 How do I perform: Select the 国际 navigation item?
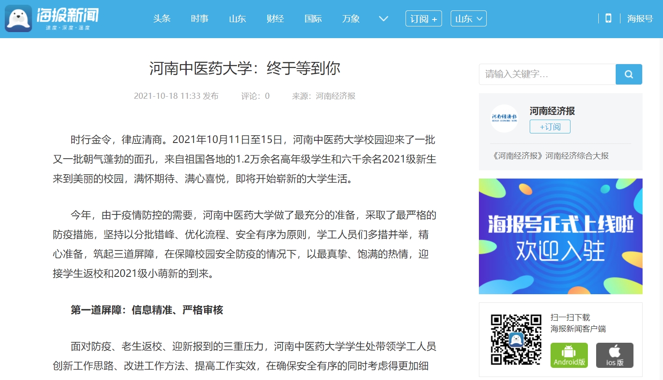tap(313, 19)
